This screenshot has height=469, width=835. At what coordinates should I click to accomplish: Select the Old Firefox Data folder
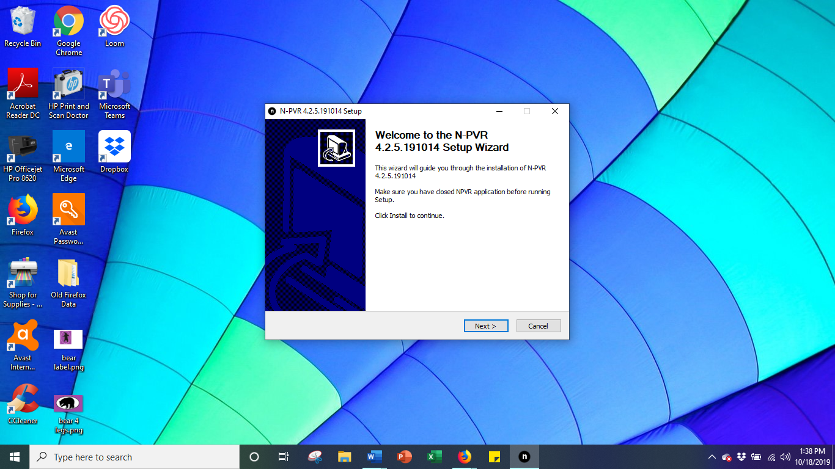click(x=68, y=282)
